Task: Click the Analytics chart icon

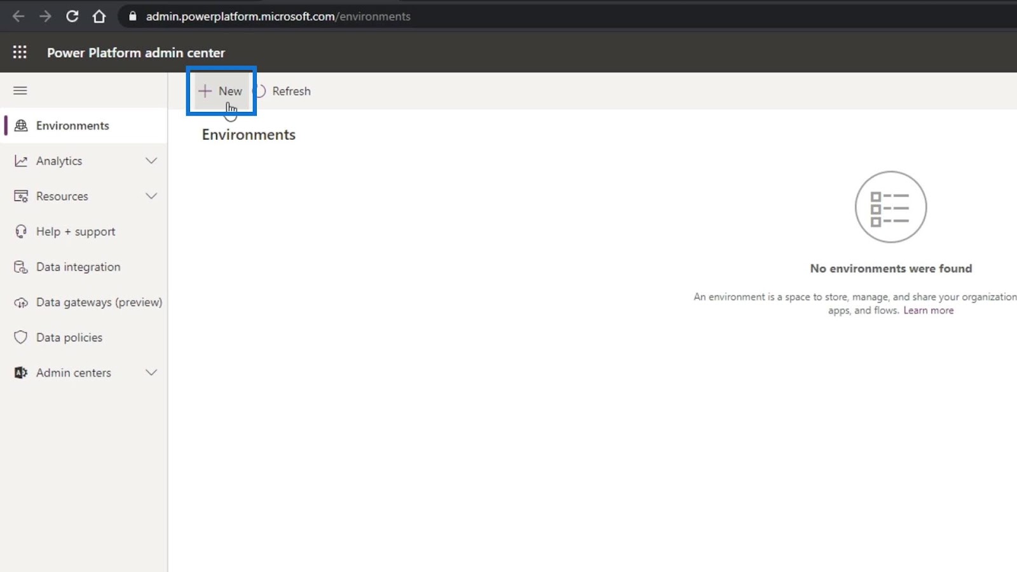Action: tap(21, 161)
